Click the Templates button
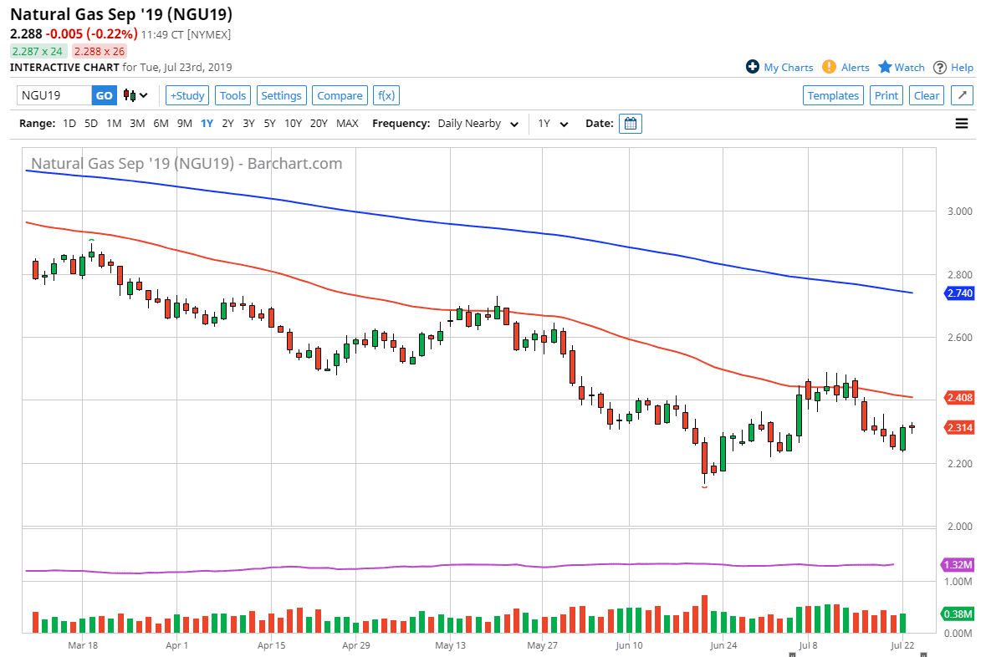Viewport: 986px width, 657px height. coord(833,95)
